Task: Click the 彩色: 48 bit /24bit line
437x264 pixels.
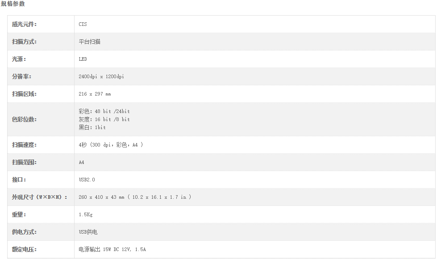Action: pos(104,111)
